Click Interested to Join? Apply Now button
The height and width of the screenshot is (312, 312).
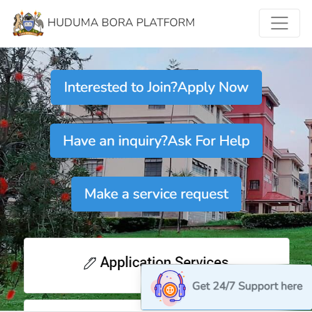(x=156, y=87)
